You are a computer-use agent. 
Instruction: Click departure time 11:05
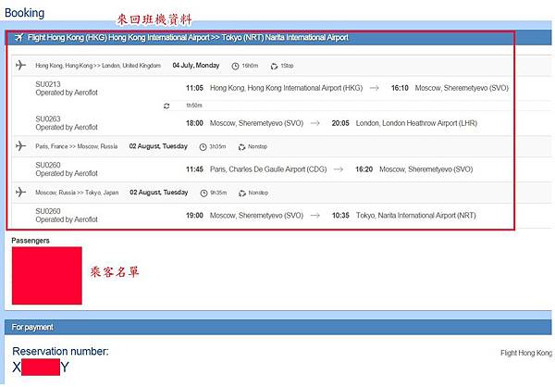coord(194,88)
